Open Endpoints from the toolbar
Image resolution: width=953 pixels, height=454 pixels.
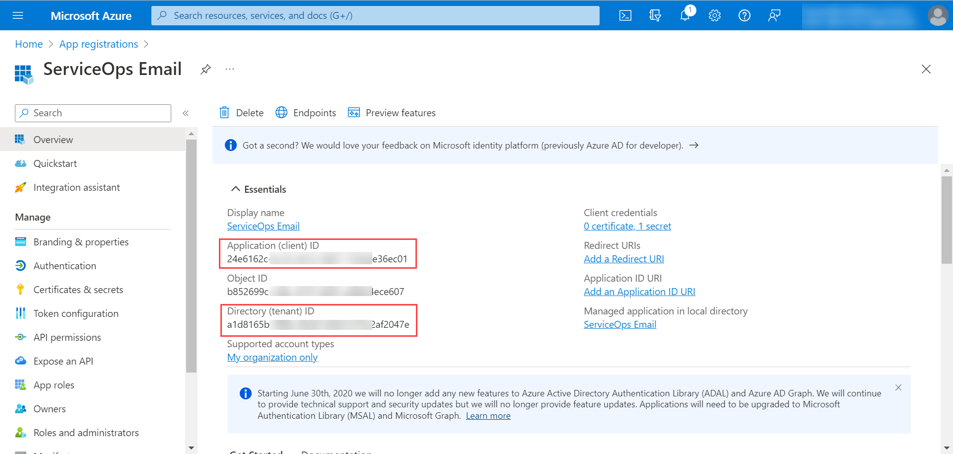coord(306,113)
